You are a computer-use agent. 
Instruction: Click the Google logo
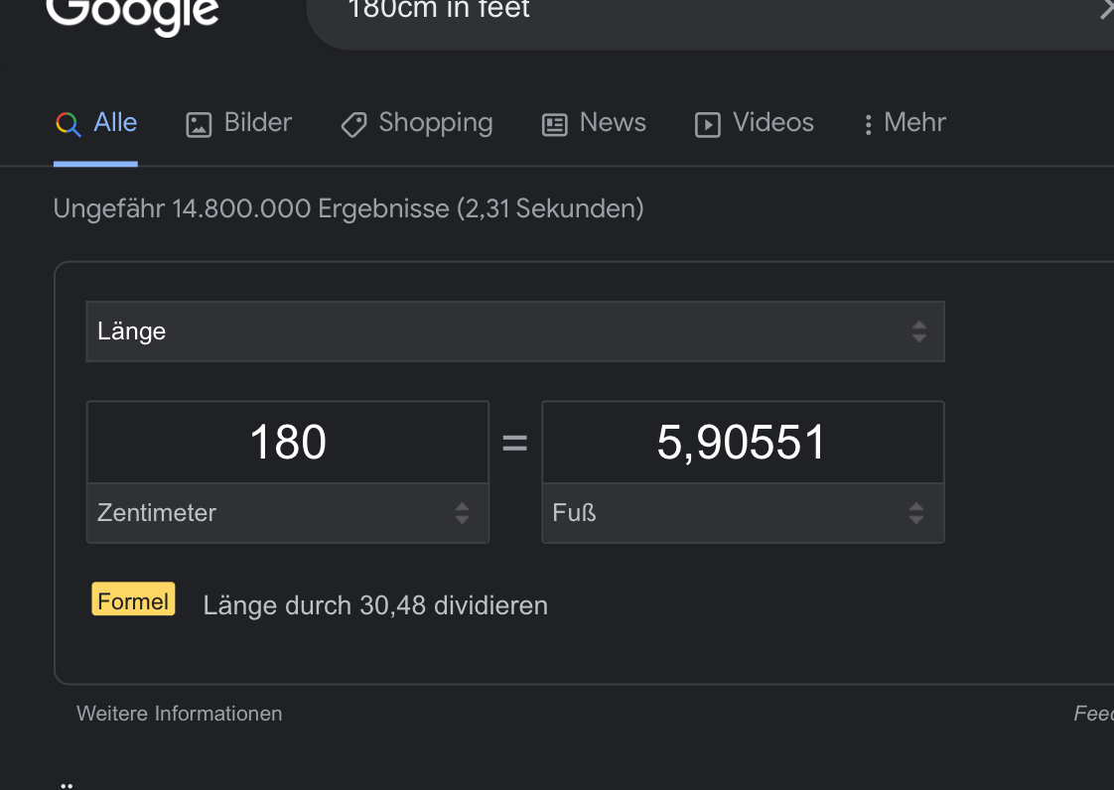pyautogui.click(x=133, y=14)
